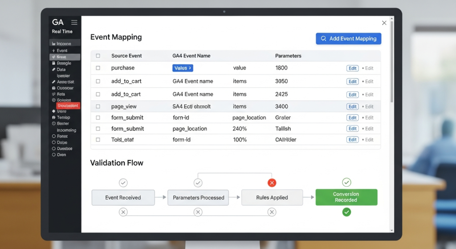The image size is (456, 249).
Task: Click the Edit button in the Tols|_etaf row
Action: click(x=353, y=139)
